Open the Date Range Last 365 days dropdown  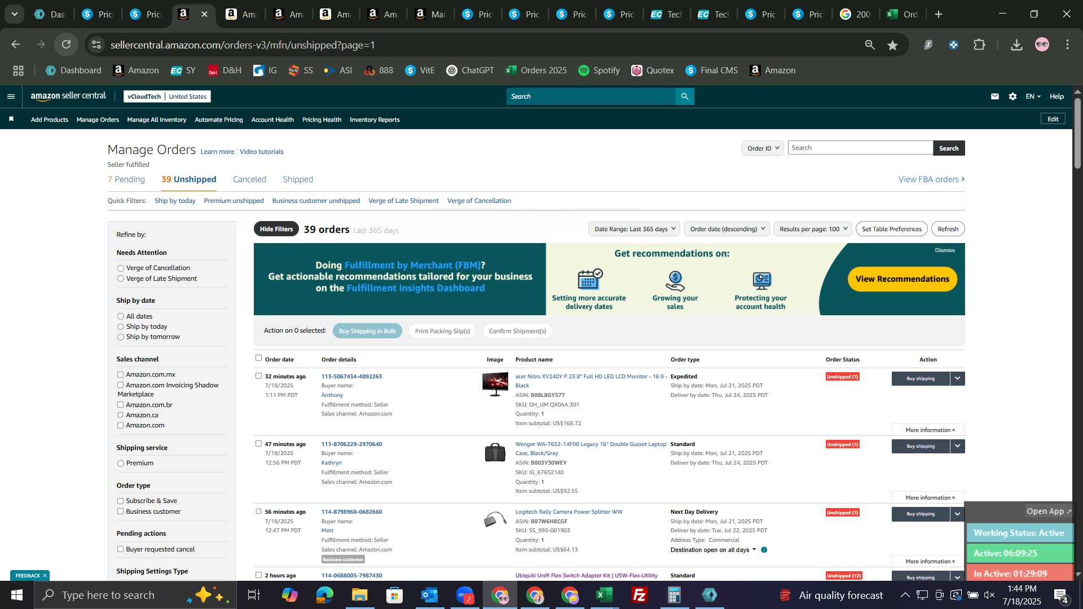click(x=634, y=229)
